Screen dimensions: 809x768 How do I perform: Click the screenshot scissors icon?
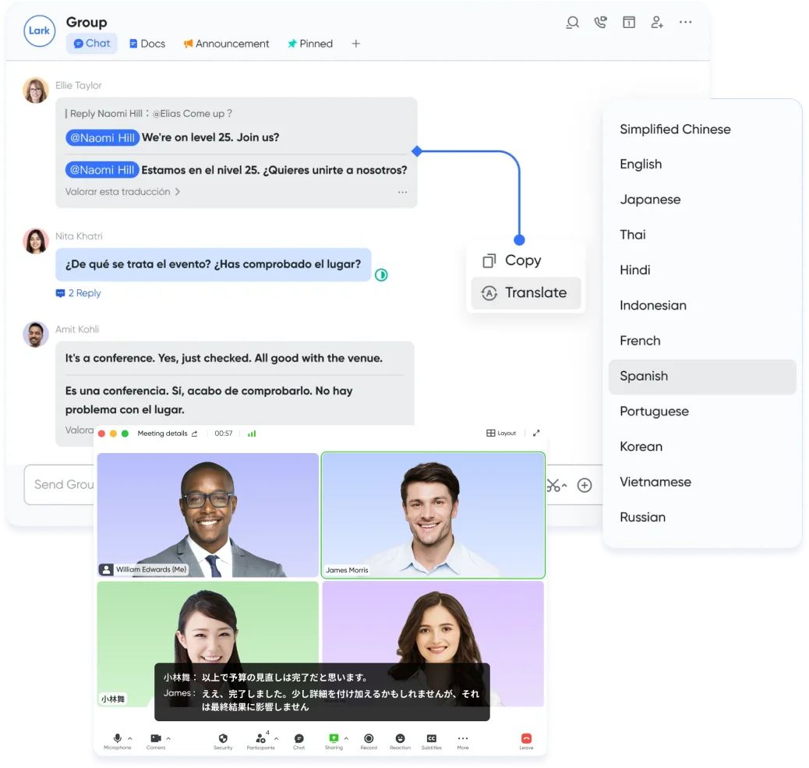pyautogui.click(x=553, y=485)
